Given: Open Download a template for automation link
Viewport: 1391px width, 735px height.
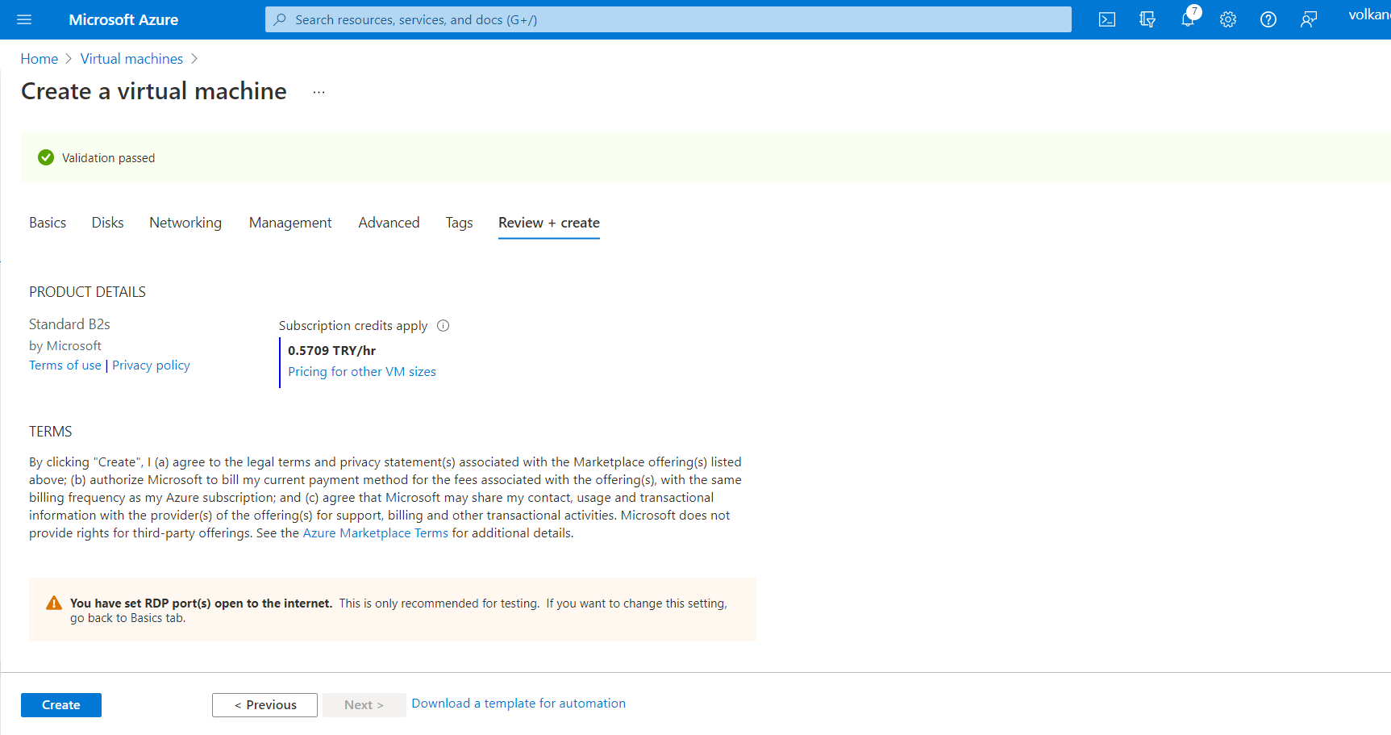Looking at the screenshot, I should 519,704.
